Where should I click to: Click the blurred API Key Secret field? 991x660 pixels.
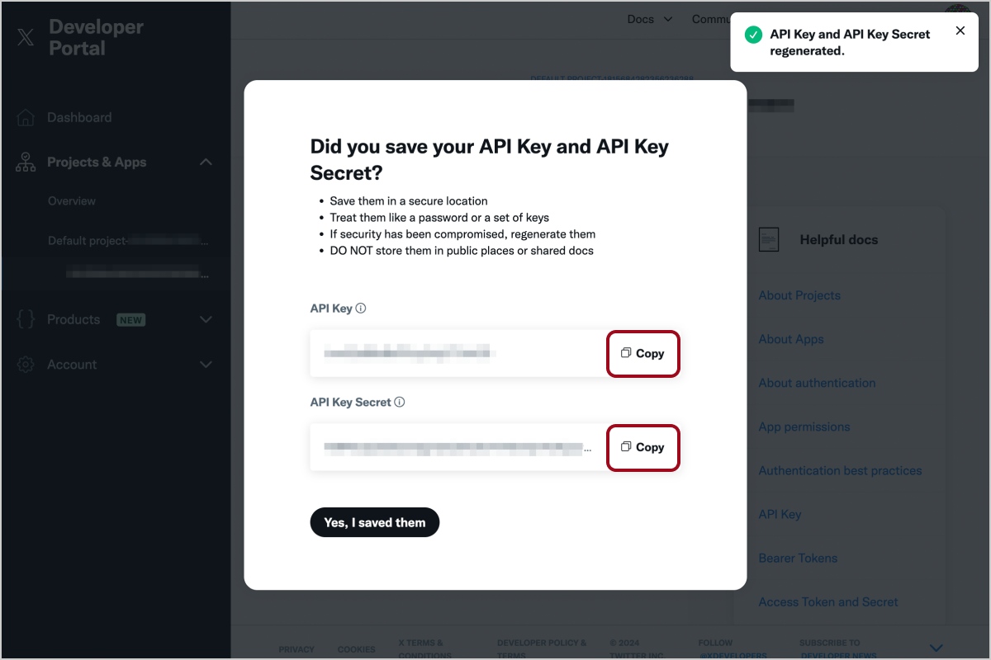458,448
